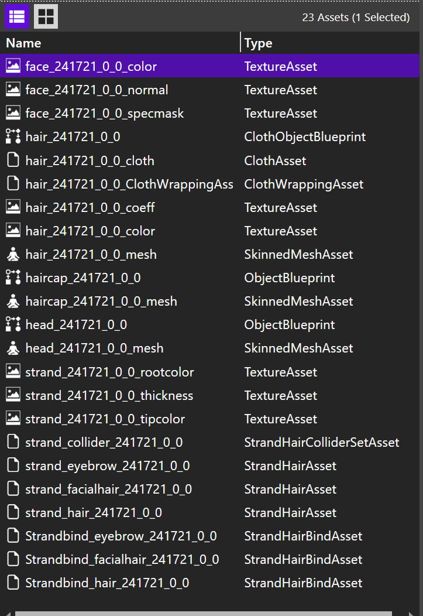The width and height of the screenshot is (423, 616).
Task: Click texture icon of face_241721_0_0_normal
Action: tap(13, 90)
